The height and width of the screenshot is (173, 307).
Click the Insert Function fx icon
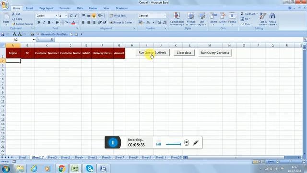[x=52, y=40]
